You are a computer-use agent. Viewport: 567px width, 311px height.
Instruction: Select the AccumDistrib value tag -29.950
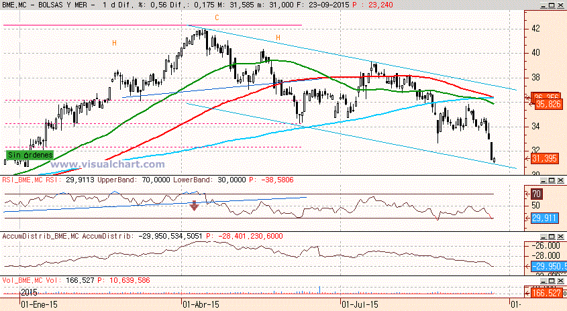[549, 266]
